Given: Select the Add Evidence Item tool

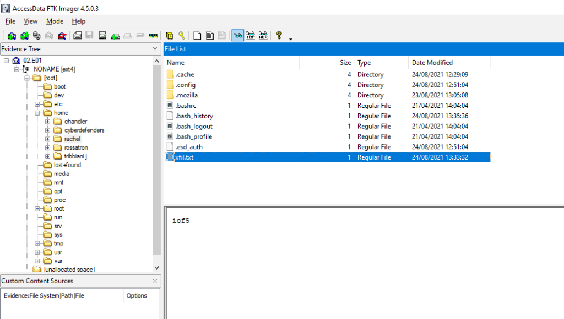Looking at the screenshot, I should point(12,35).
